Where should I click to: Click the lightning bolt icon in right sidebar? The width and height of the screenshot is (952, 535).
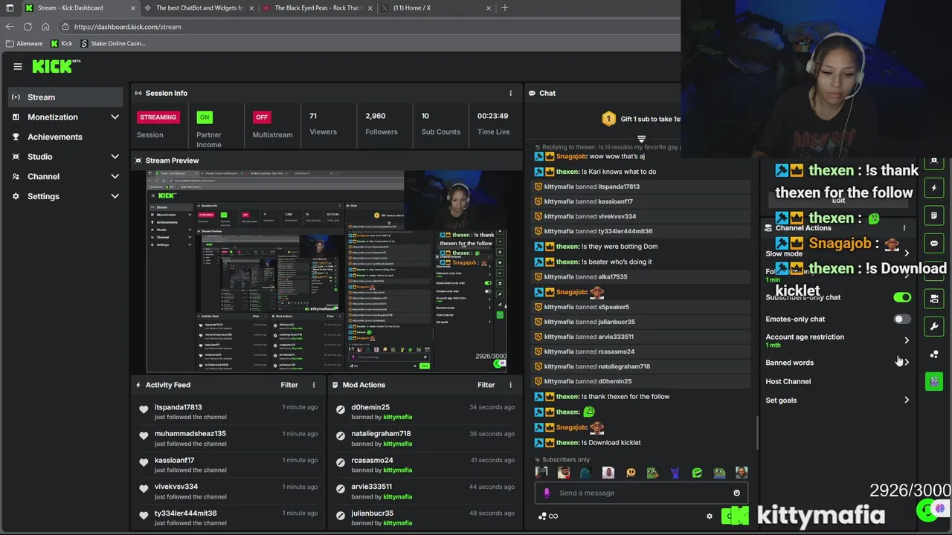tap(934, 188)
